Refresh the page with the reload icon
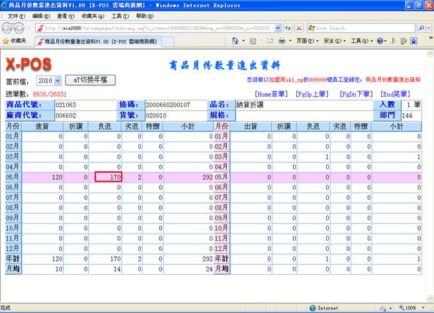Image resolution: width=434 pixels, height=313 pixels. [x=288, y=28]
